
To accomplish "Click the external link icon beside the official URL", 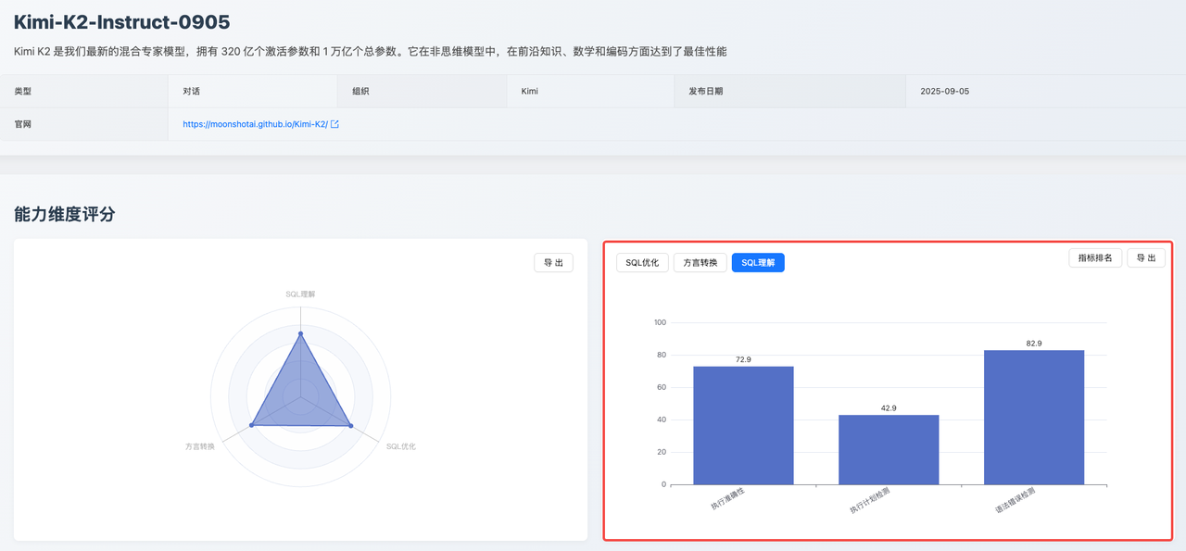I will click(334, 124).
